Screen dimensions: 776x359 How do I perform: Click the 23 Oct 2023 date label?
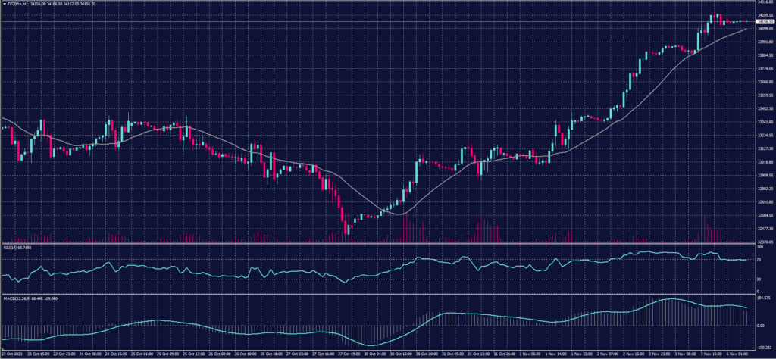click(x=12, y=354)
